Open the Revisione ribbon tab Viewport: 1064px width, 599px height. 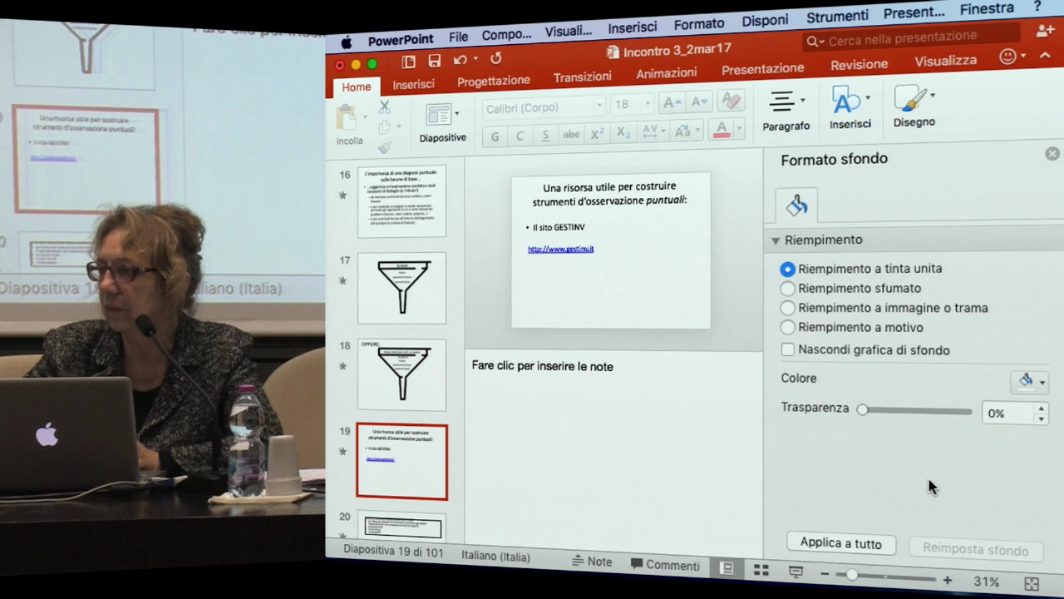pyautogui.click(x=859, y=64)
